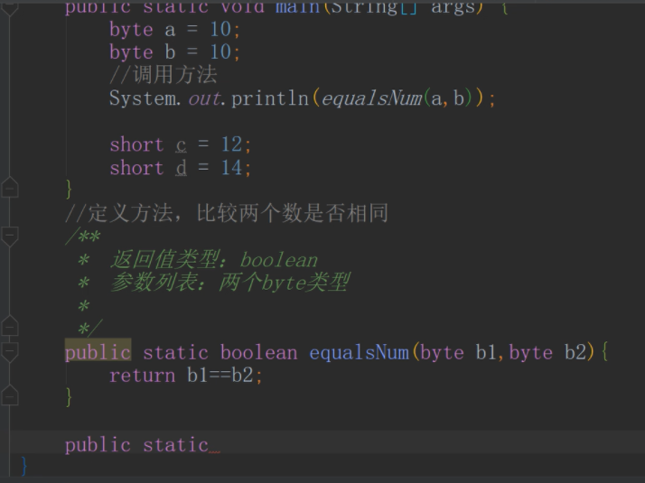Click the unused variable 'c'
The height and width of the screenshot is (483, 645).
click(181, 144)
